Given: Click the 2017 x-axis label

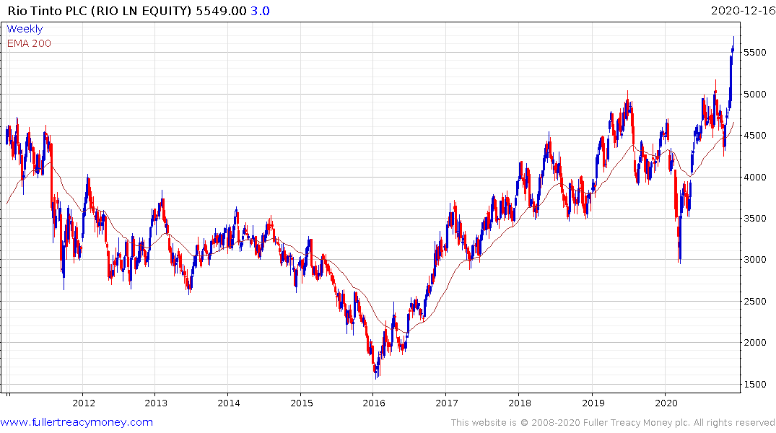Looking at the screenshot, I should coord(446,403).
